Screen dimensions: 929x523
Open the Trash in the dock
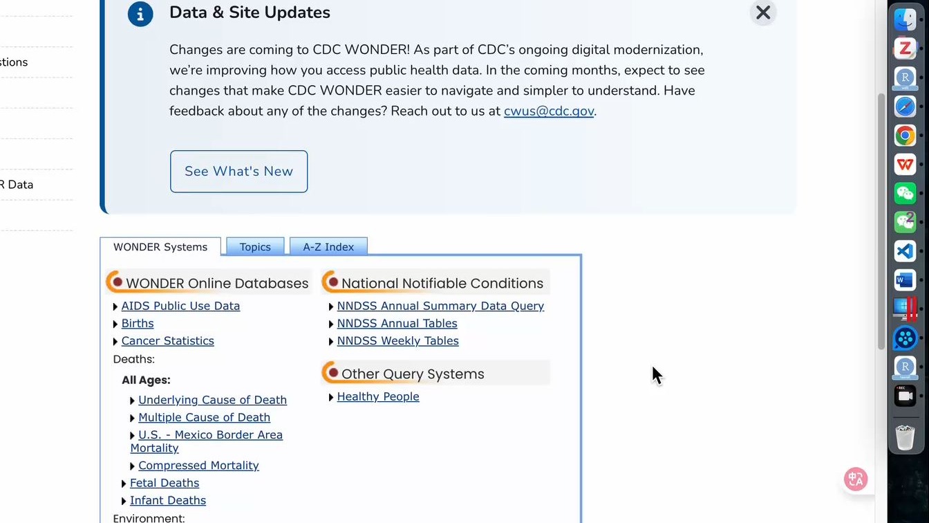pyautogui.click(x=905, y=437)
